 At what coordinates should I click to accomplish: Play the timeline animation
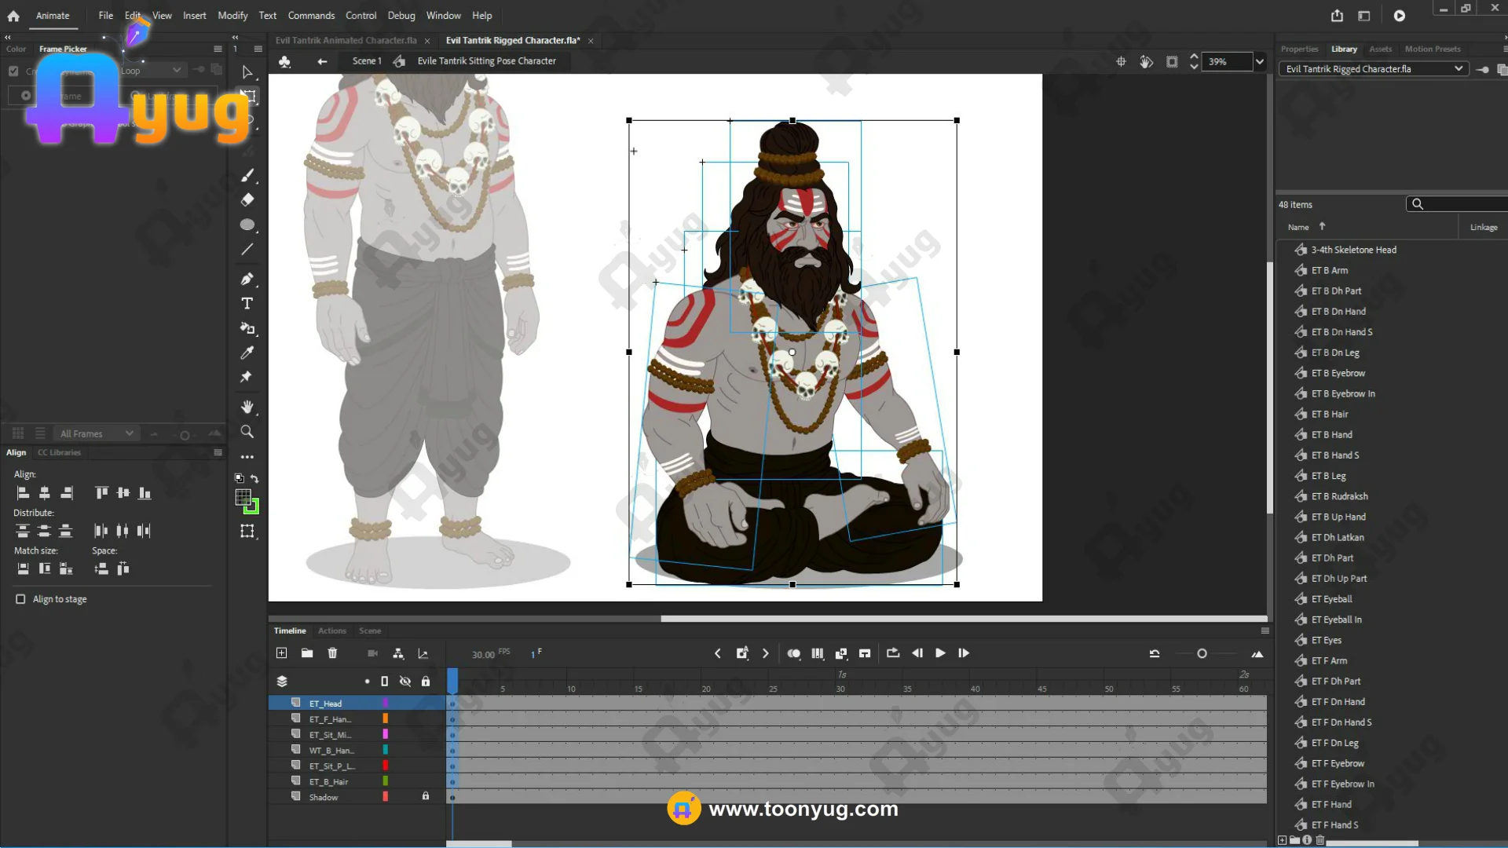[x=940, y=653]
